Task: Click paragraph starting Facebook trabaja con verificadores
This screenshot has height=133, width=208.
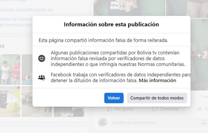Action: click(121, 77)
